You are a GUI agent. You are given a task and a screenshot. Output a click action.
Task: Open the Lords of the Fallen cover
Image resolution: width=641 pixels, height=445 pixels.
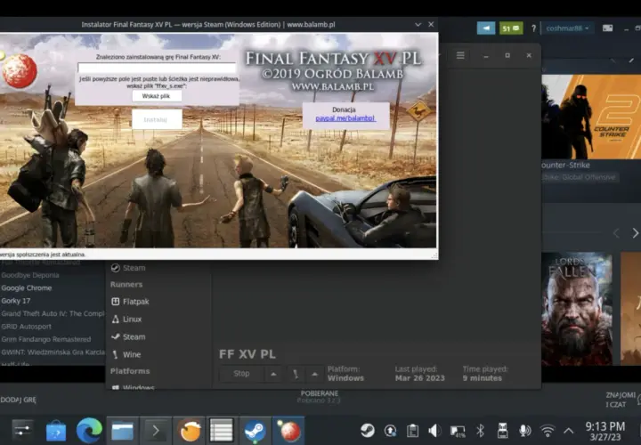click(577, 309)
